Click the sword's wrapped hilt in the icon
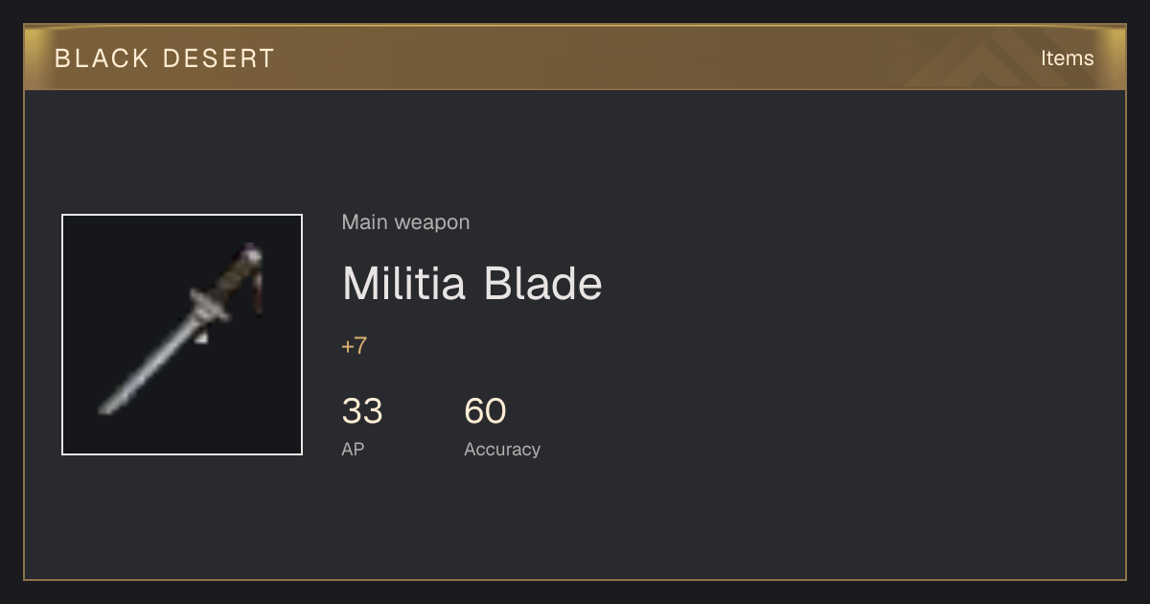 point(233,276)
